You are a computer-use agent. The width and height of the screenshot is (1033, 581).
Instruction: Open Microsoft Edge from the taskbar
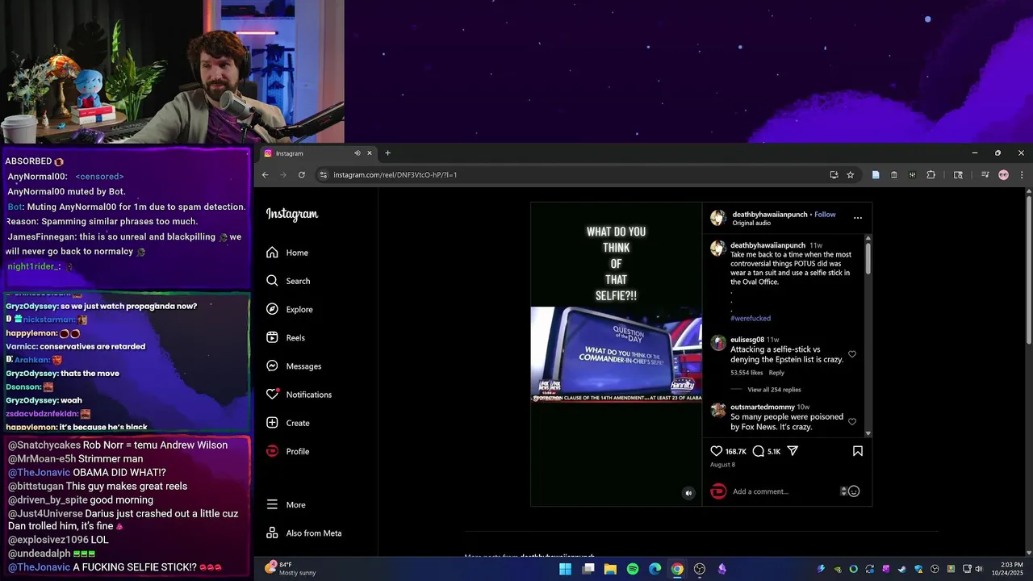tap(655, 569)
